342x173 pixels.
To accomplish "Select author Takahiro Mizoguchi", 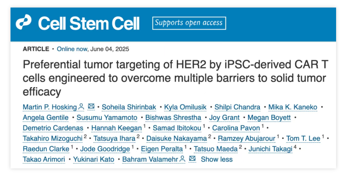I will tap(53, 138).
